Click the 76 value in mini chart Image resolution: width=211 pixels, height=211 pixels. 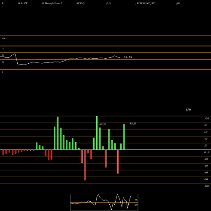[136, 200]
